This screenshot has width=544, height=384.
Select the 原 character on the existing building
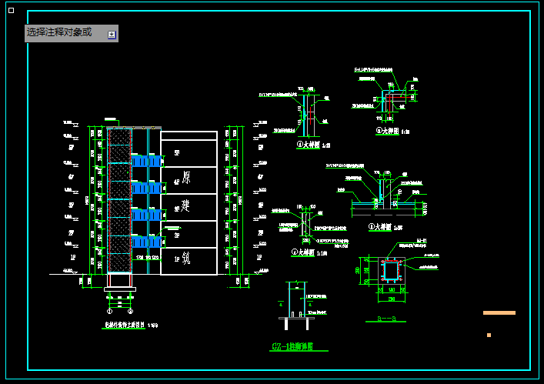186,178
